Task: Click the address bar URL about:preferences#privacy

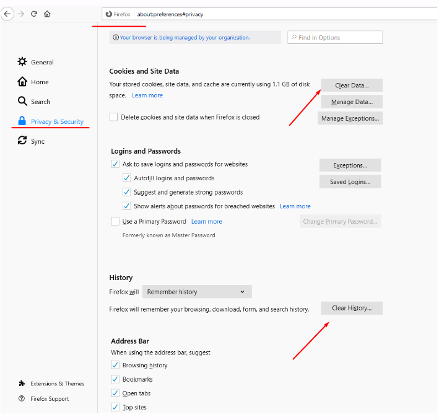Action: [170, 14]
